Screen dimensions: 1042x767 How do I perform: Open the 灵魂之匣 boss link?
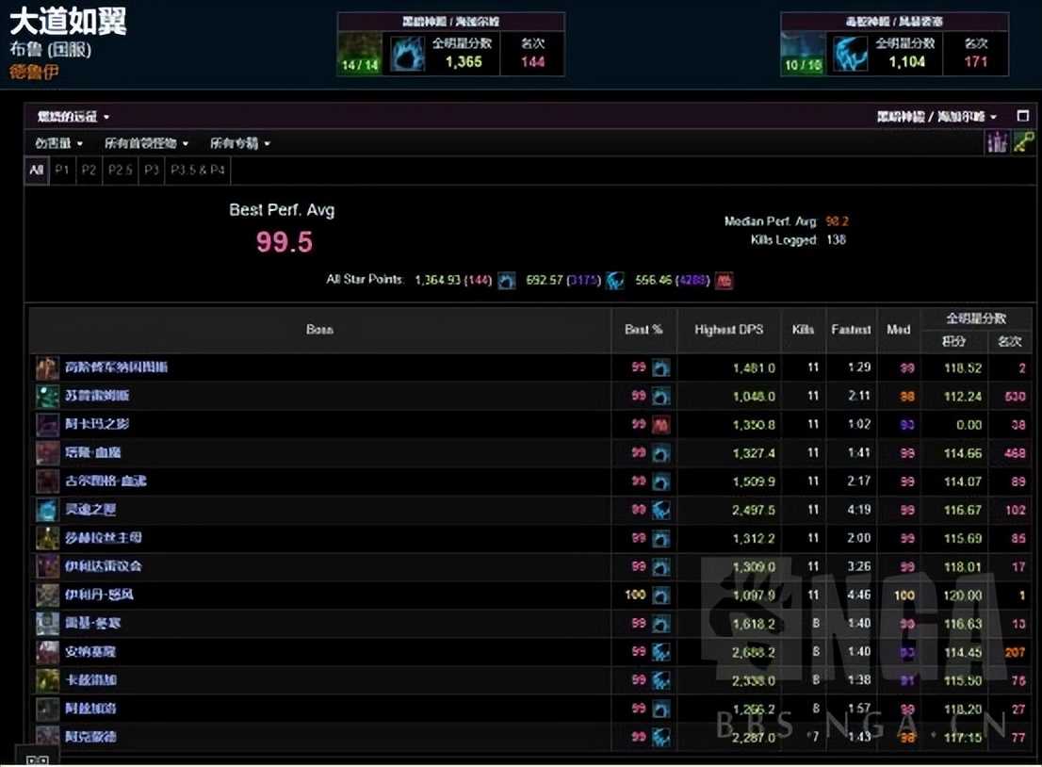pyautogui.click(x=90, y=509)
